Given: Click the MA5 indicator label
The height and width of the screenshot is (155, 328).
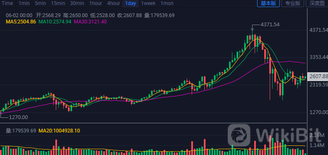Looking at the screenshot, I should [x=21, y=22].
